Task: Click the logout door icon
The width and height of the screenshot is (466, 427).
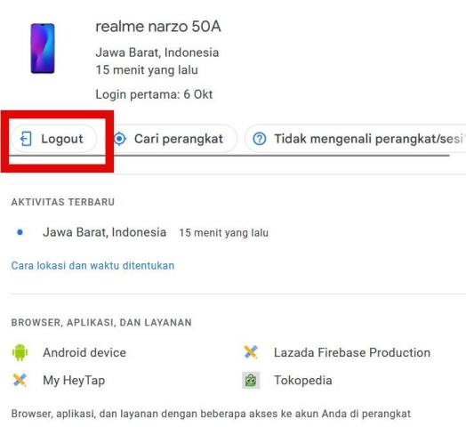Action: coord(26,139)
